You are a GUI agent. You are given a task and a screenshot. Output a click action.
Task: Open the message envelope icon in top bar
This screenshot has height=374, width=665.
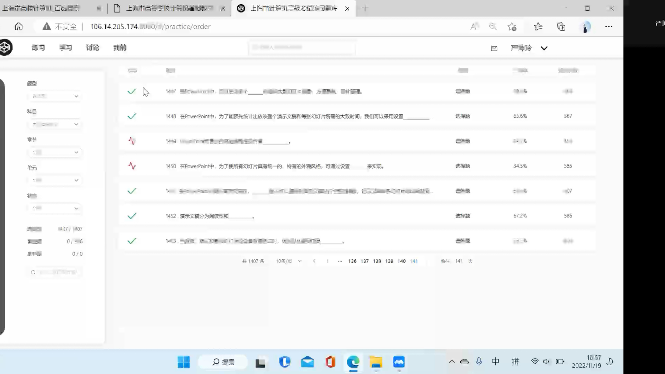coord(494,48)
